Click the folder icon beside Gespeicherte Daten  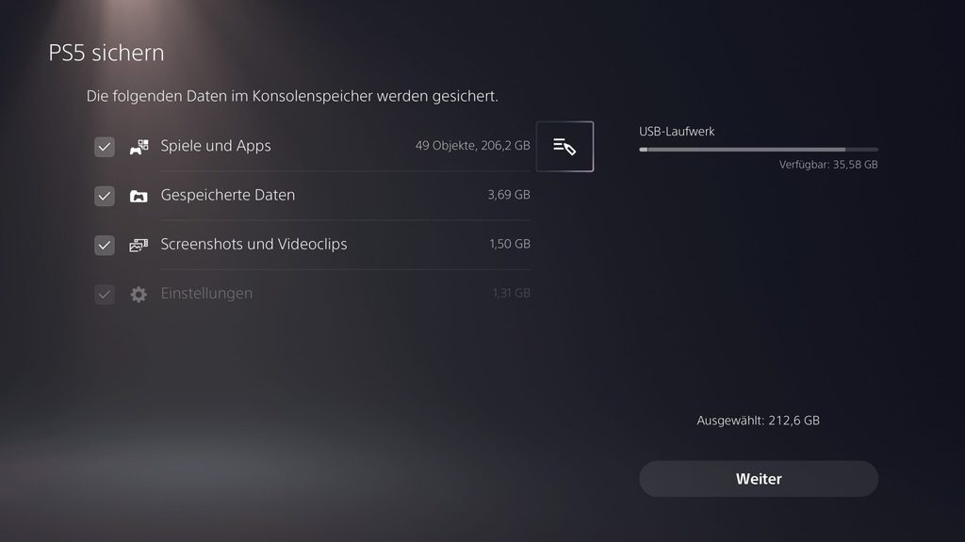139,196
